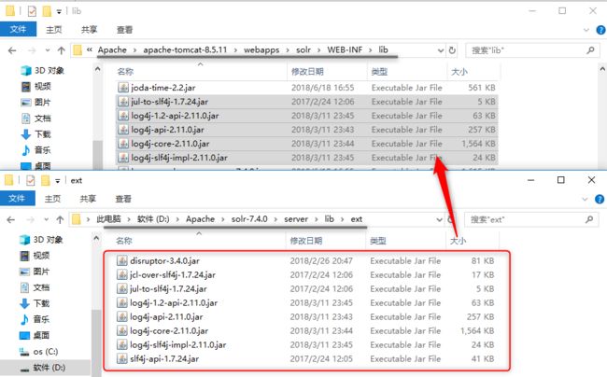Open help in the ext window
The height and width of the screenshot is (377, 607).
[x=600, y=199]
